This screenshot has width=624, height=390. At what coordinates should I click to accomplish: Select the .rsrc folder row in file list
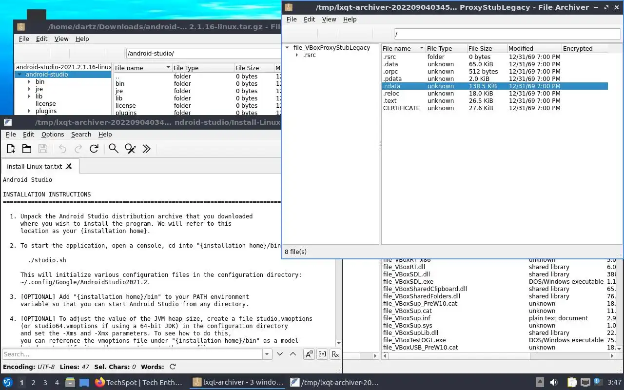(495, 57)
